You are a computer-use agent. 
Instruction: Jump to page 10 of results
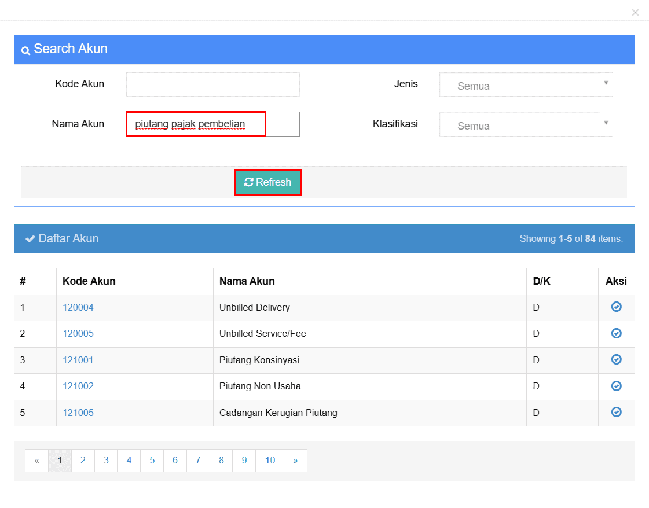pos(270,461)
